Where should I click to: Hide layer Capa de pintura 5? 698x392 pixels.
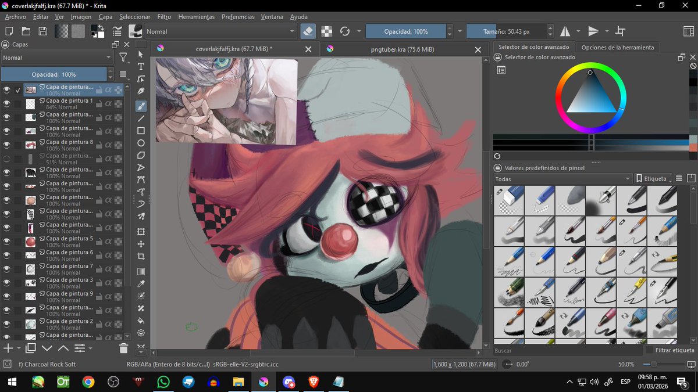(x=6, y=241)
